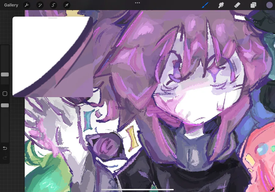Open the Adjustments magic wand menu
Image resolution: width=275 pixels, height=192 pixels.
coord(40,5)
